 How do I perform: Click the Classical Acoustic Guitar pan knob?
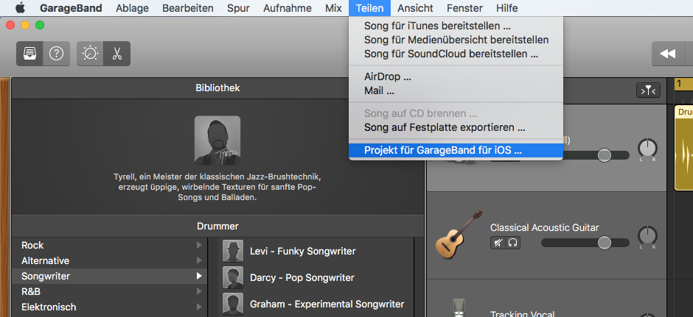tap(647, 235)
